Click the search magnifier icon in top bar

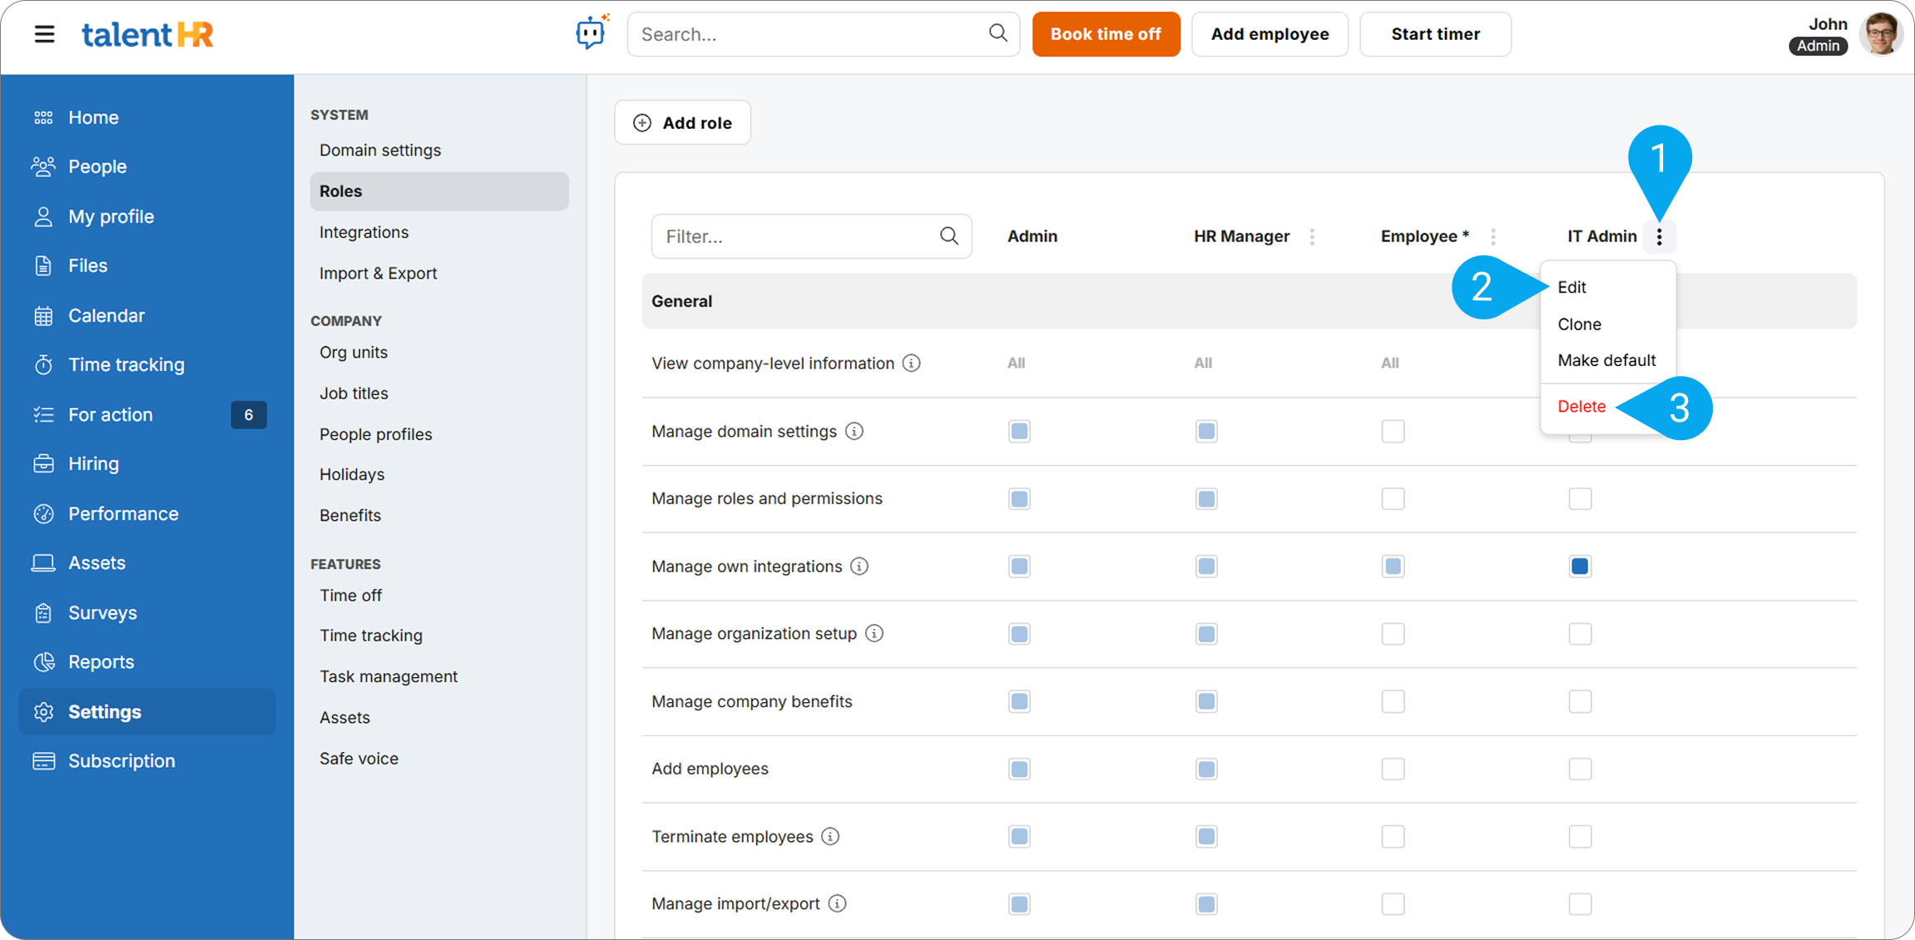pyautogui.click(x=997, y=33)
